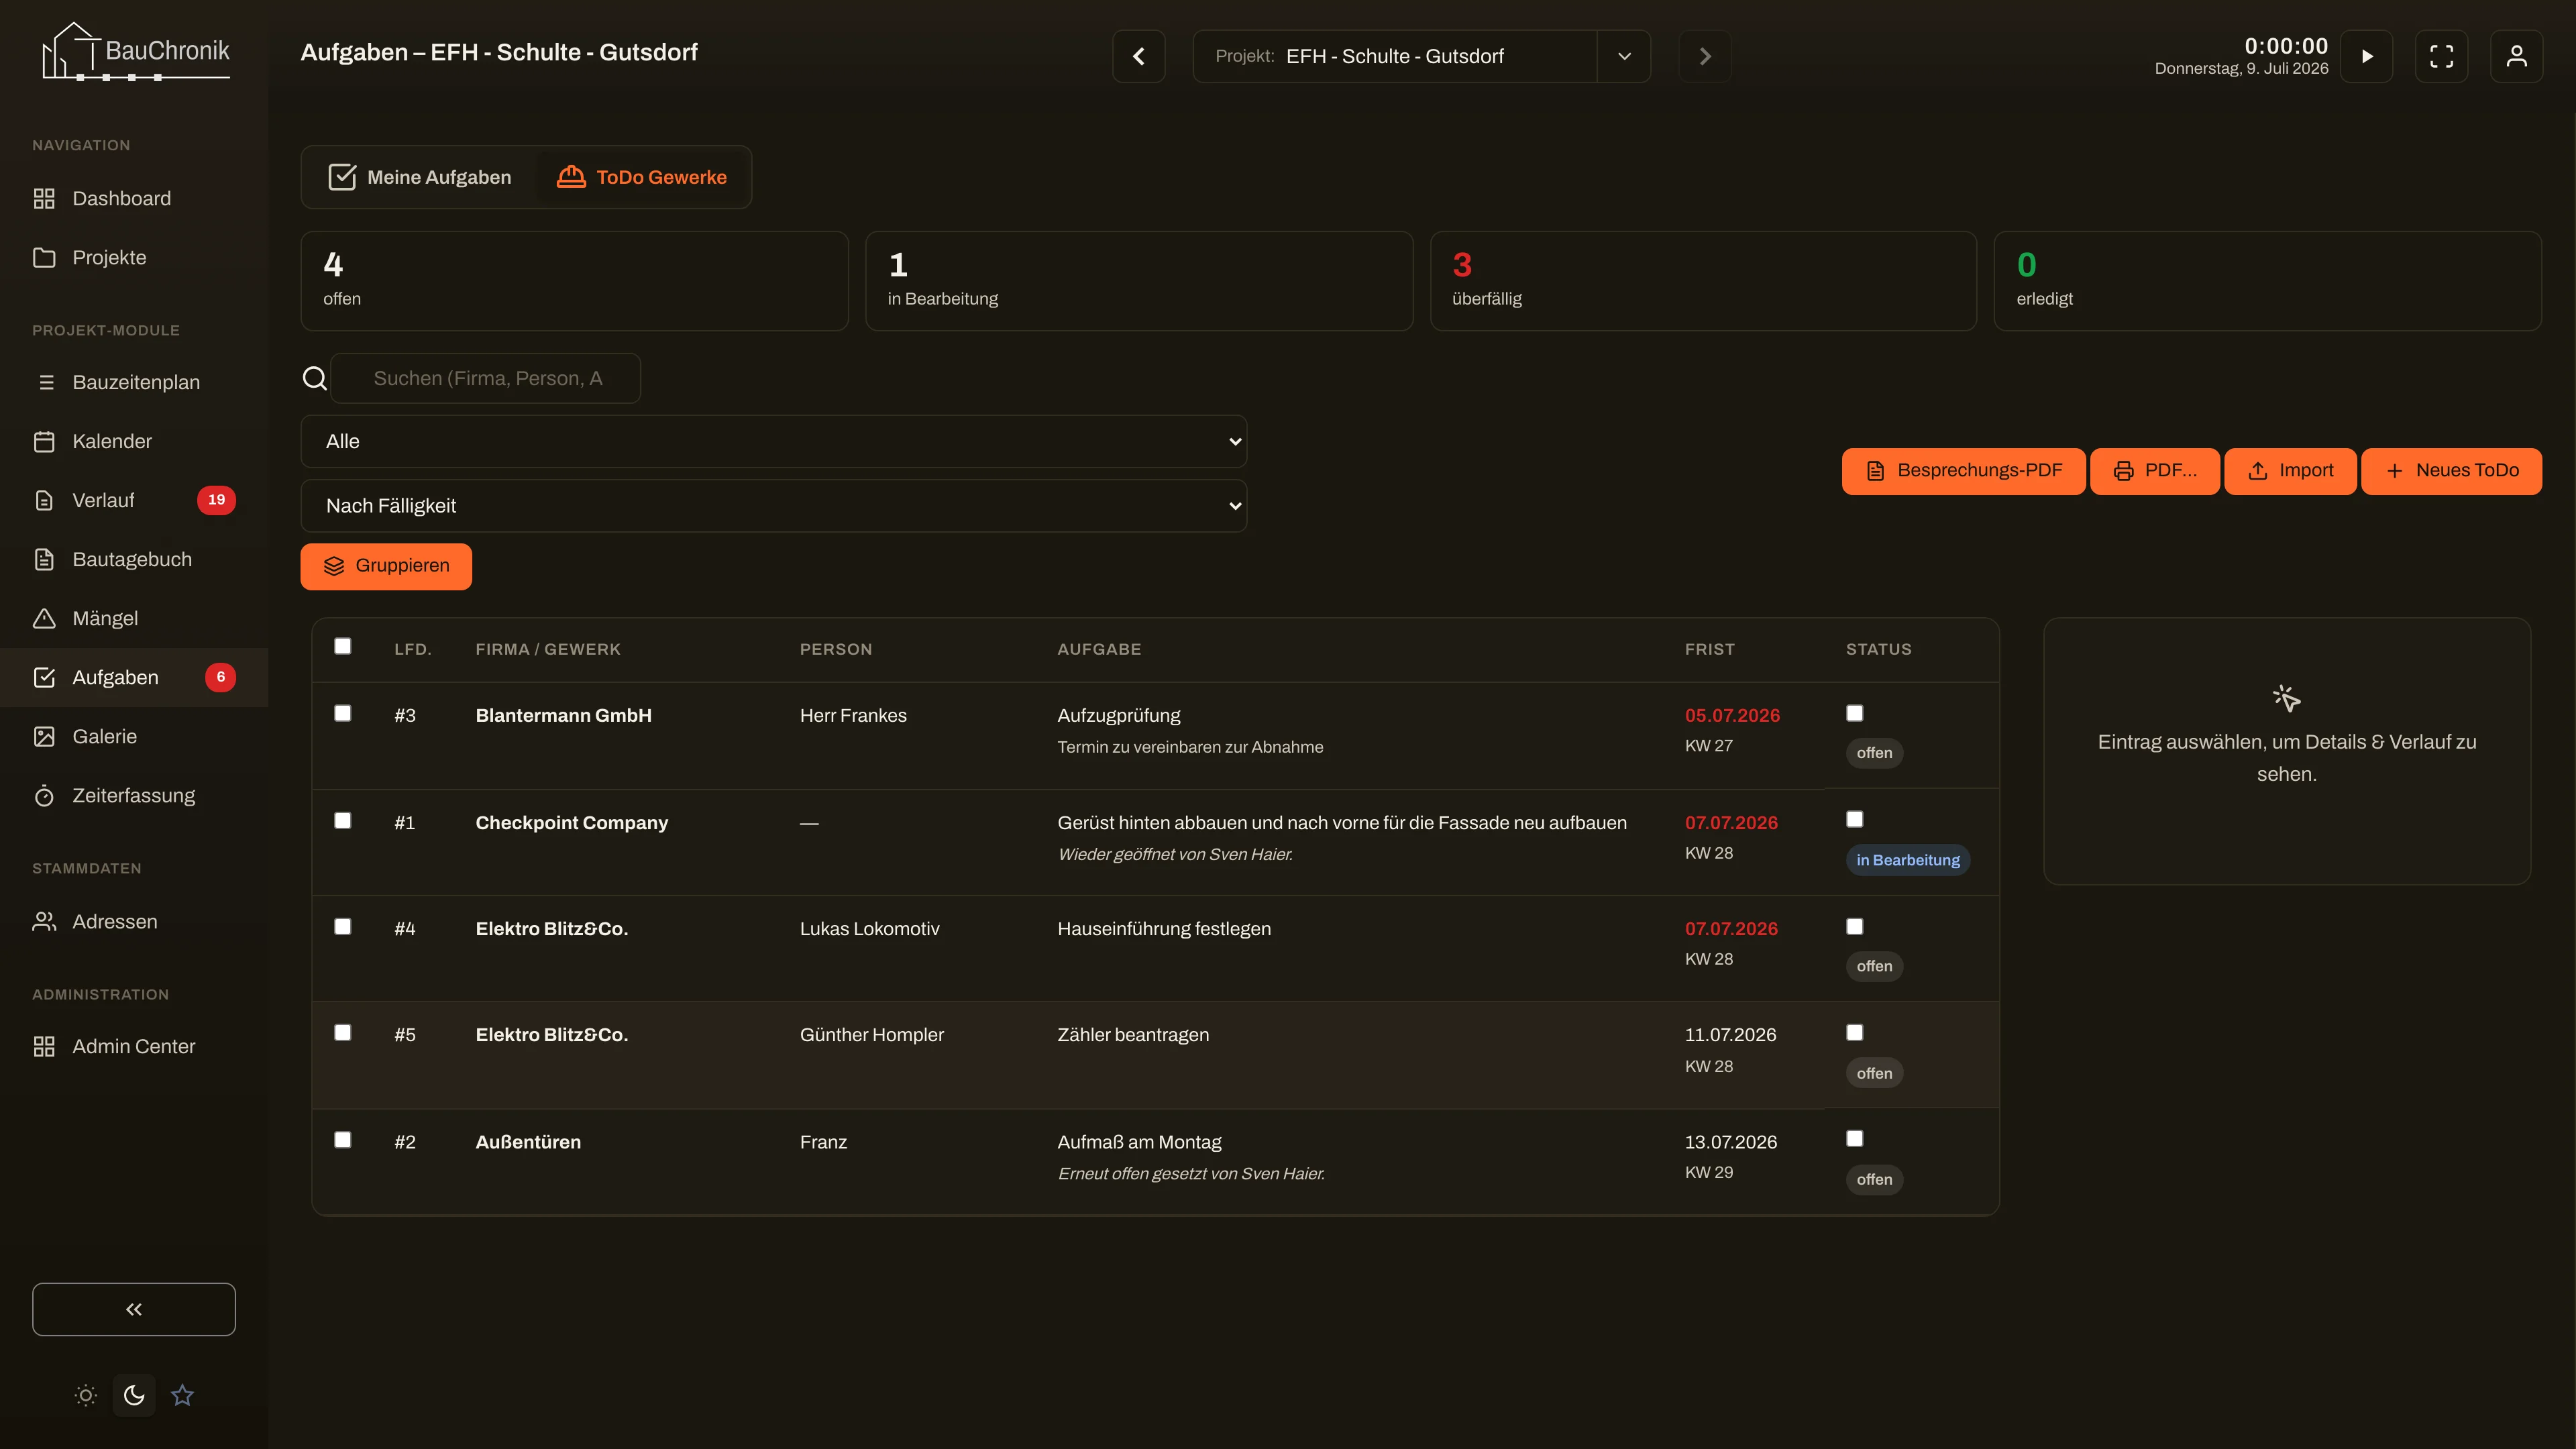Click the in Bearbeitung status badge
Image resolution: width=2576 pixels, height=1449 pixels.
click(1908, 860)
